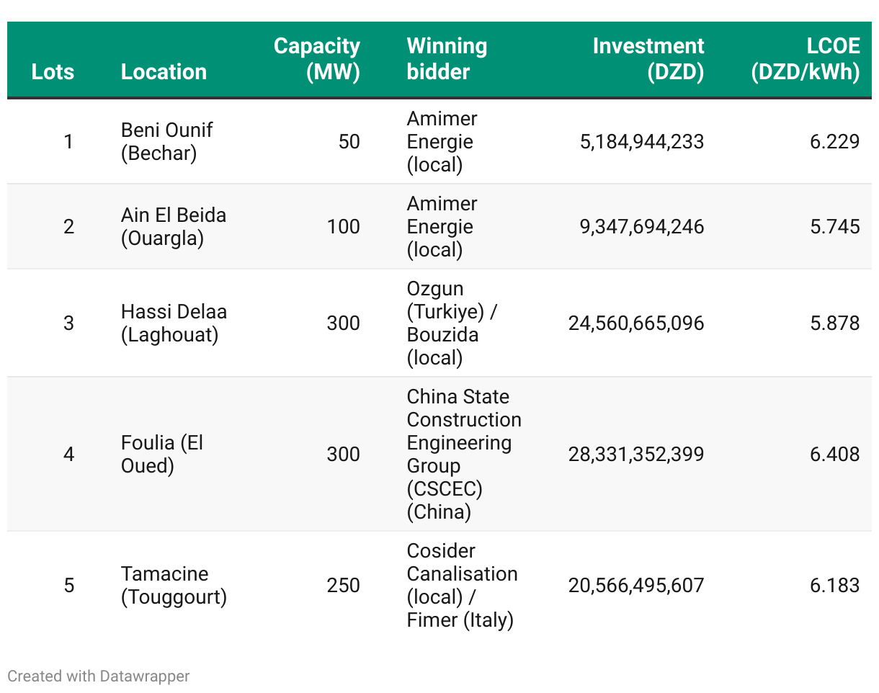
Task: Select the 250 capacity cell
Action: (x=343, y=586)
